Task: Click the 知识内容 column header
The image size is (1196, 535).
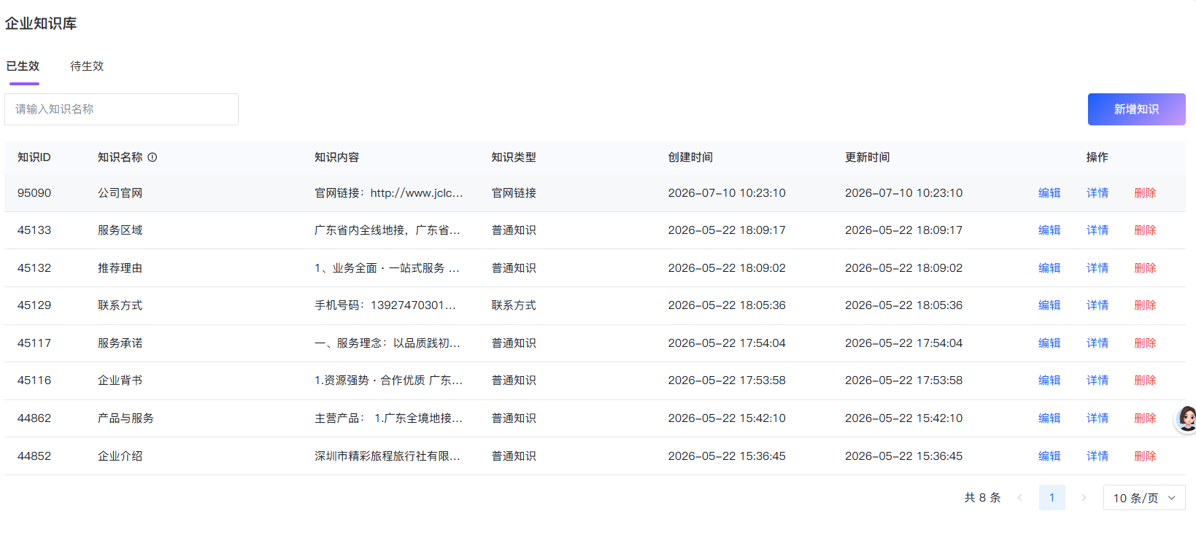Action: click(x=336, y=157)
